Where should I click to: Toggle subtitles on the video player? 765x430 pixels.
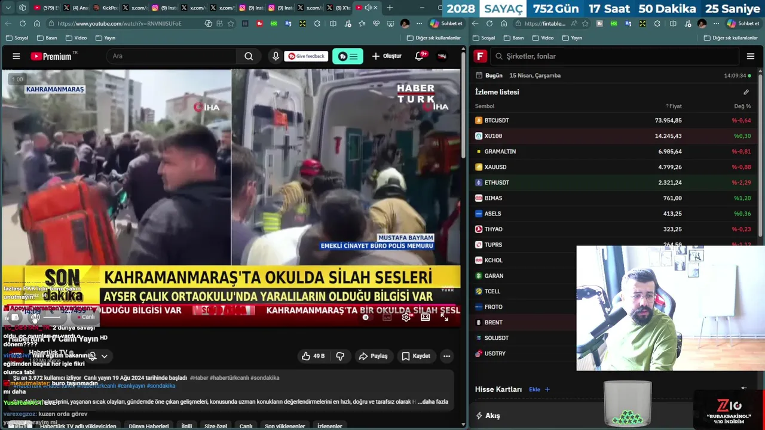[x=387, y=317]
